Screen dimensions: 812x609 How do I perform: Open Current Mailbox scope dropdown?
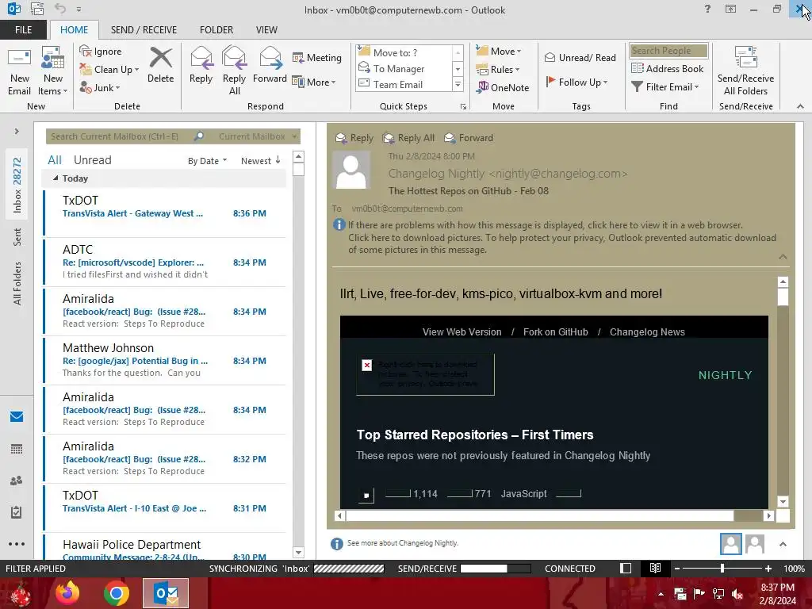click(258, 136)
